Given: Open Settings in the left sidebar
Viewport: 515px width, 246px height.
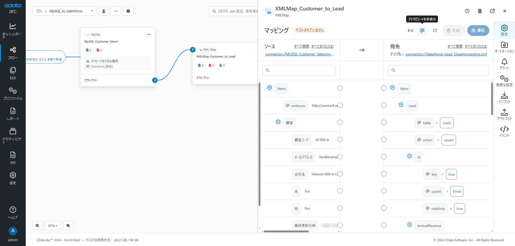Looking at the screenshot, I should 13,178.
